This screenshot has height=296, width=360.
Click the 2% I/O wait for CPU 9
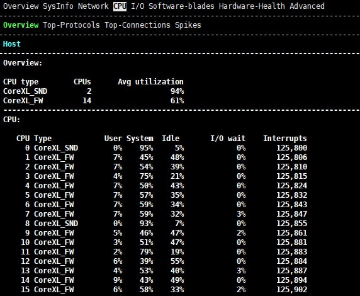[x=241, y=232]
